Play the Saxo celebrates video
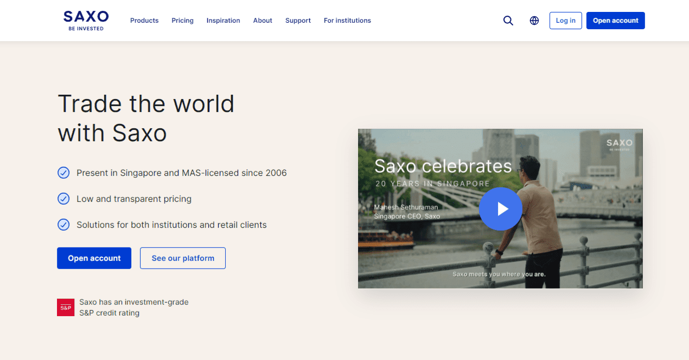Image resolution: width=689 pixels, height=360 pixels. [x=500, y=209]
